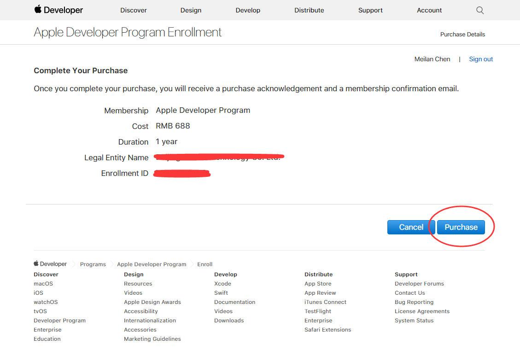
Task: Open the tvOS footer link
Action: click(40, 311)
